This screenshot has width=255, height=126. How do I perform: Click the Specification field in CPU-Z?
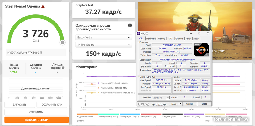pyautogui.click(x=181, y=60)
